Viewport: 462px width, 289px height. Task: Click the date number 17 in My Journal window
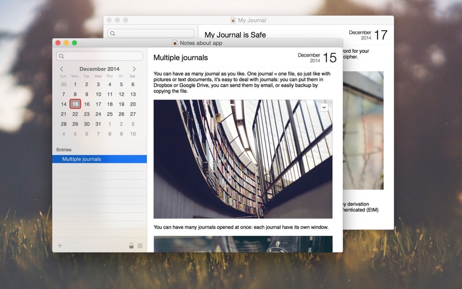(381, 35)
